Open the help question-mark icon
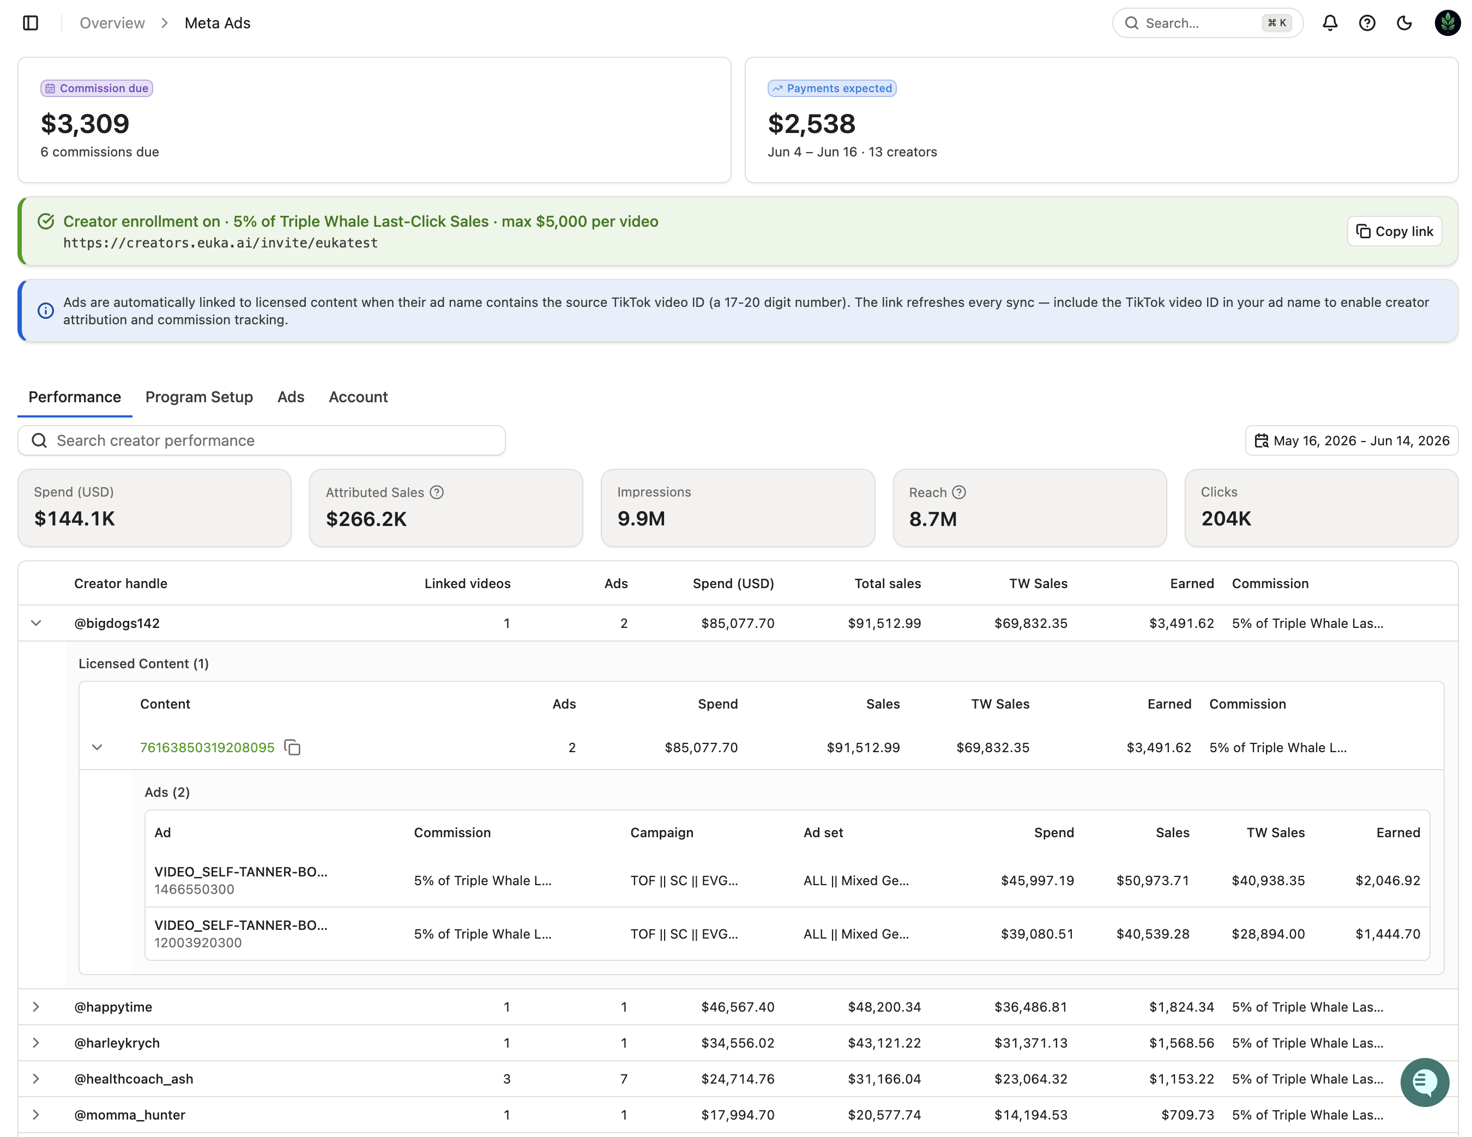This screenshot has width=1472, height=1137. point(1366,23)
